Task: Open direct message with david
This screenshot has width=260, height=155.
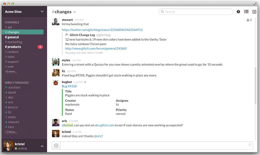Action: tap(10, 92)
